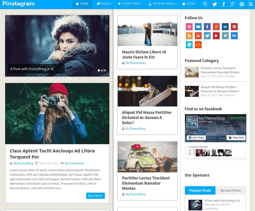Switch to Popular Posts tab
This screenshot has width=255, height=211.
(200, 190)
